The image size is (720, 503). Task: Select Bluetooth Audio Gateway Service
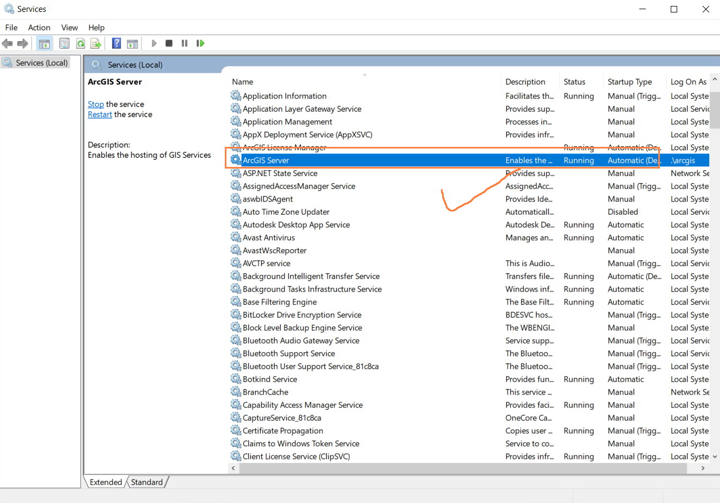tap(301, 341)
